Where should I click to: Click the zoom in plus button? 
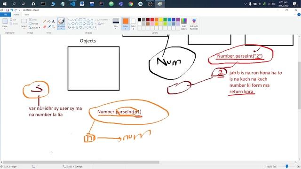pos(299,167)
